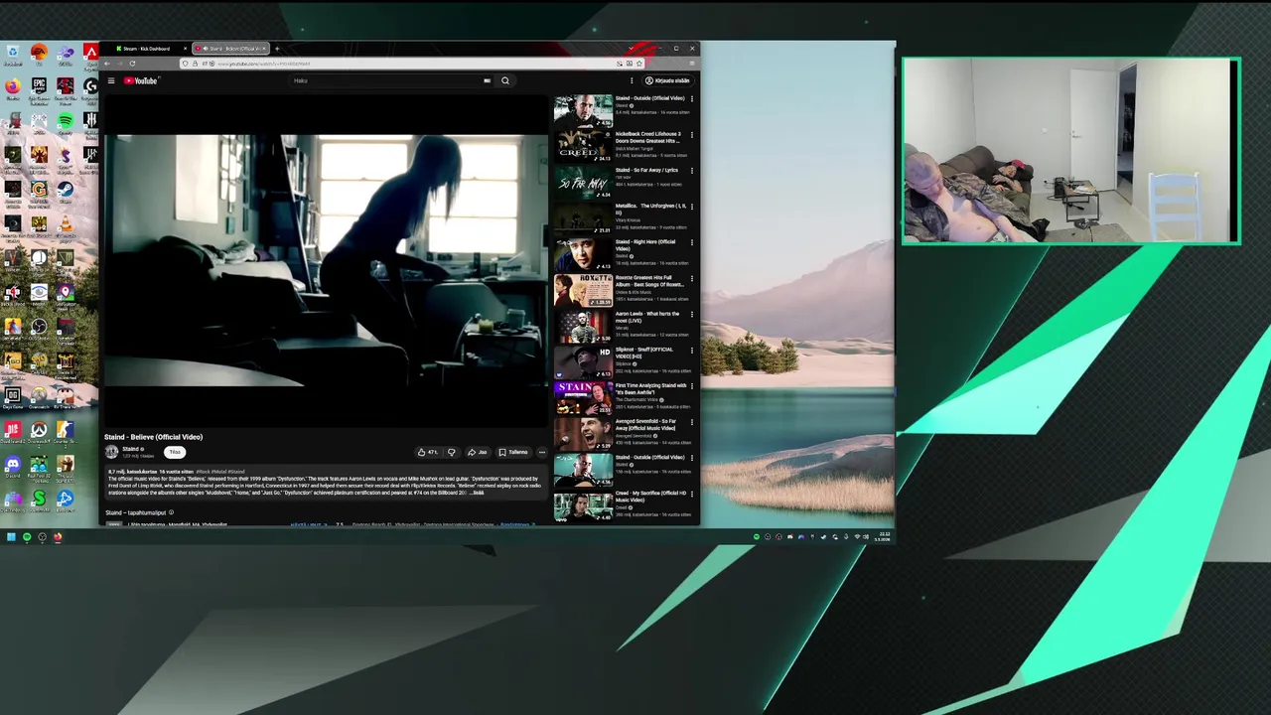Open YouTube settings three-dot menu by sign-in

632,80
